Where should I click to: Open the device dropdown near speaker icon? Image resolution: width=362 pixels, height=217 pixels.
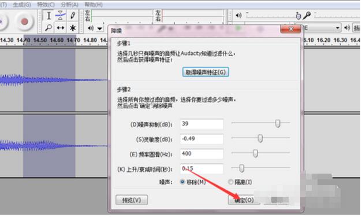tap(337, 28)
